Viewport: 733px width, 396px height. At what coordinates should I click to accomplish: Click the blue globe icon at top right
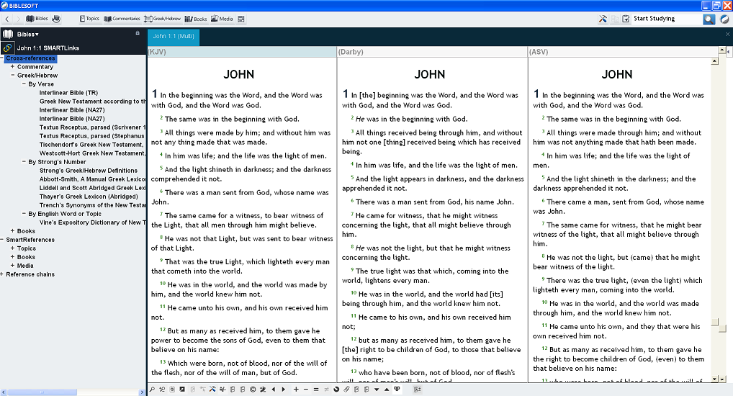coord(724,19)
